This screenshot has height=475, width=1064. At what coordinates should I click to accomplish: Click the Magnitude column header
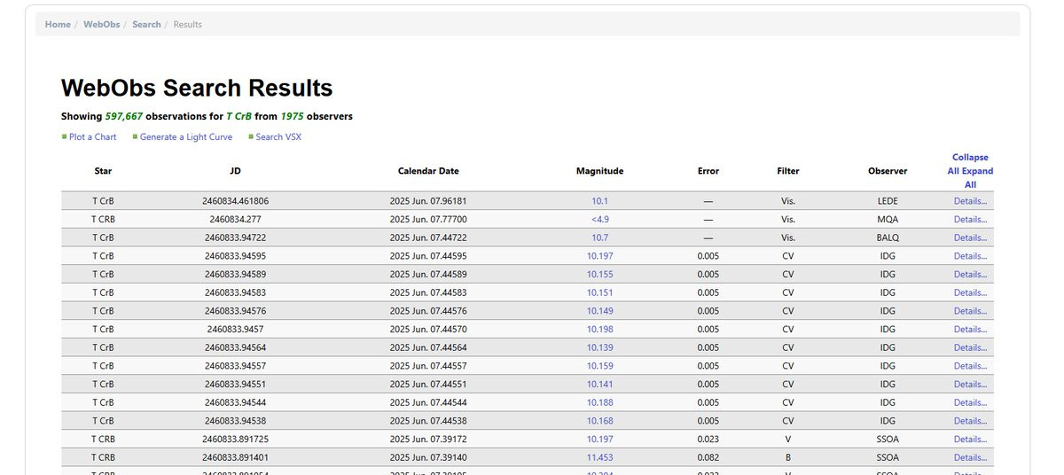coord(599,171)
